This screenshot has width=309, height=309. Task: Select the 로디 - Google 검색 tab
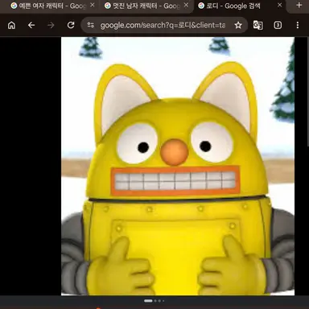(x=240, y=6)
